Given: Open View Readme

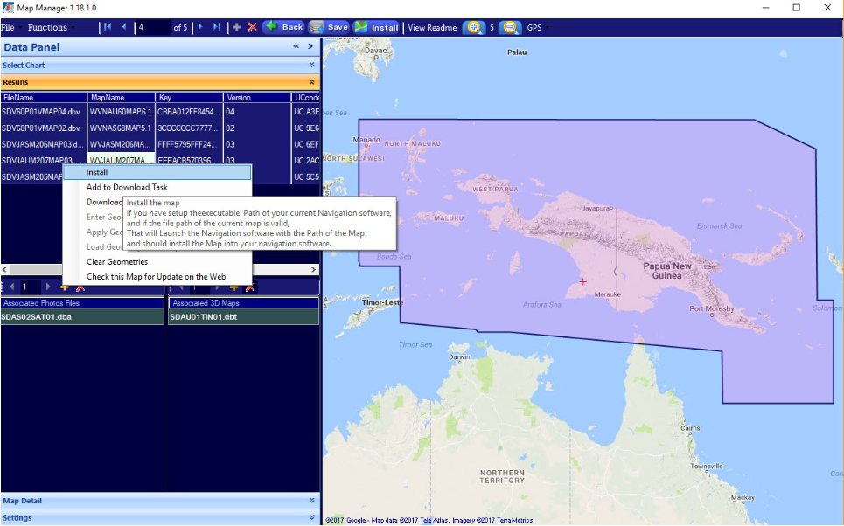Looking at the screenshot, I should coord(432,27).
